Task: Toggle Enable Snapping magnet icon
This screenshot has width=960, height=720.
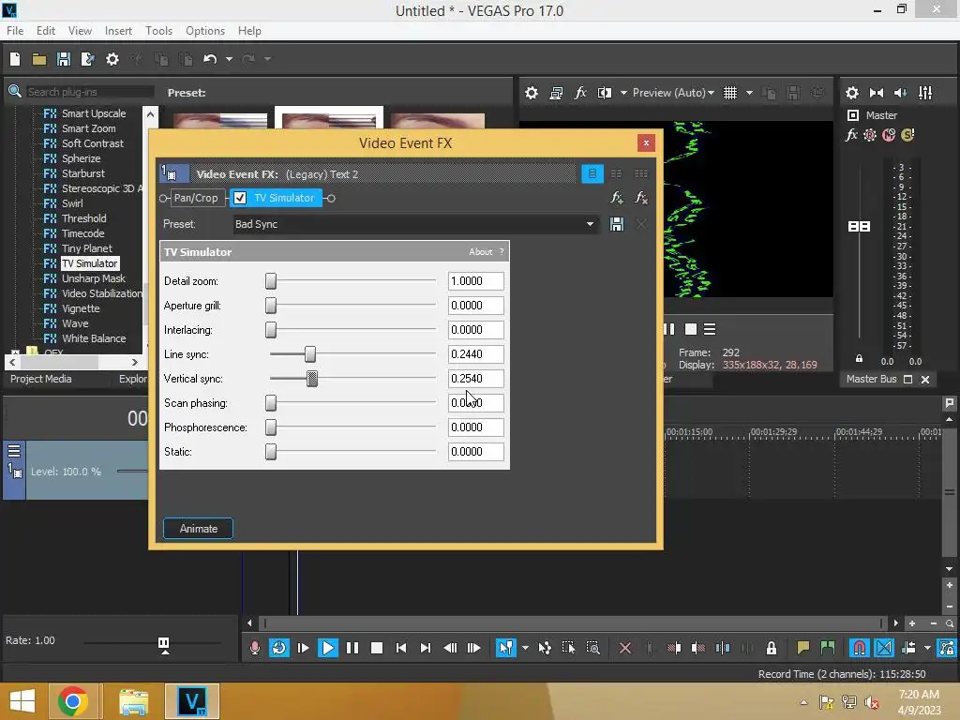Action: (859, 648)
